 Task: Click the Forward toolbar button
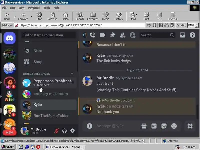tap(23, 16)
